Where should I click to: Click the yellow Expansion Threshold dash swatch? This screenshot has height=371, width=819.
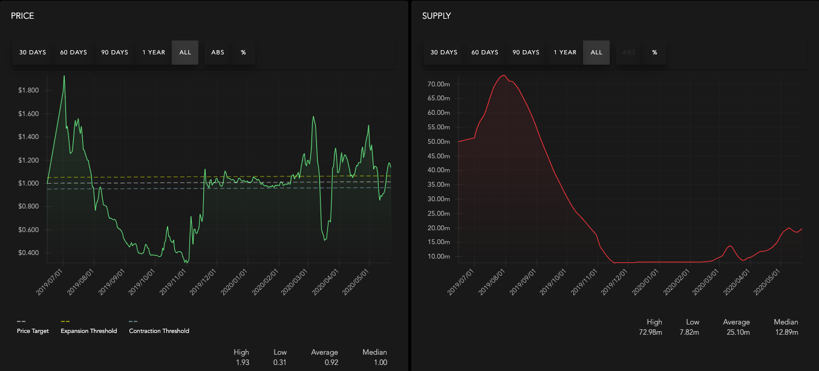[x=65, y=321]
